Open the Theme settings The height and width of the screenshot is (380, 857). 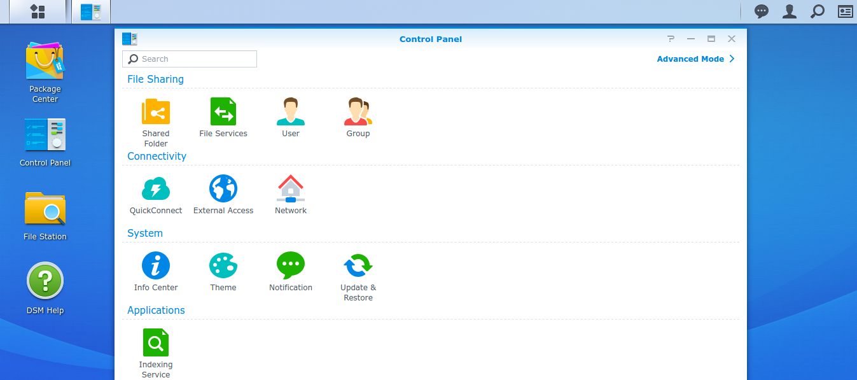pos(223,266)
